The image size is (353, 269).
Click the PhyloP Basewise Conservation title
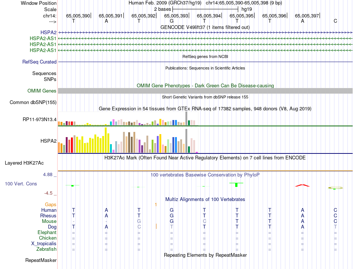pos(205,175)
